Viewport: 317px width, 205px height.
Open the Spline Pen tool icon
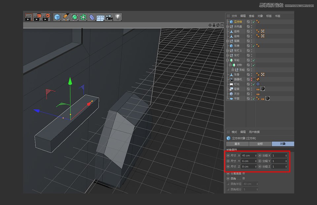[x=65, y=16]
